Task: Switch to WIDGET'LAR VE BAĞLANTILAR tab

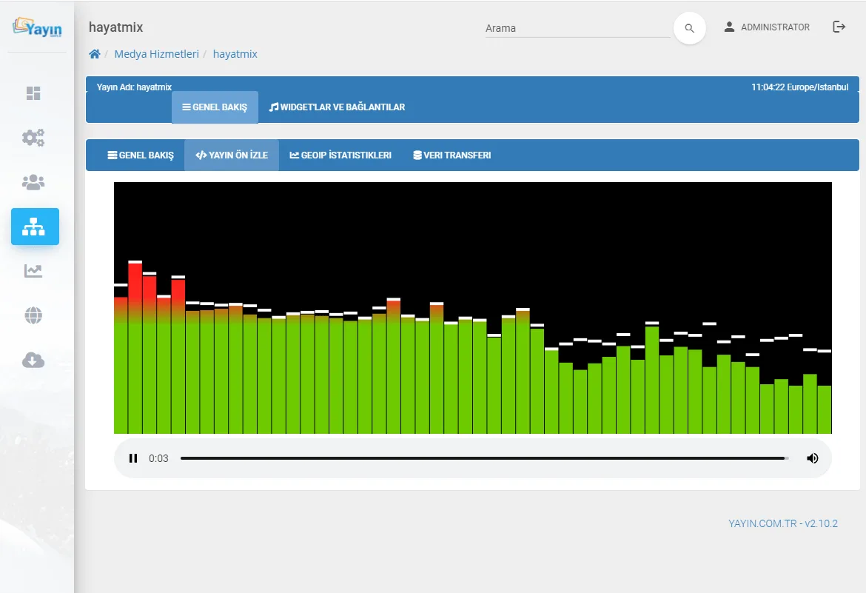Action: pyautogui.click(x=337, y=107)
